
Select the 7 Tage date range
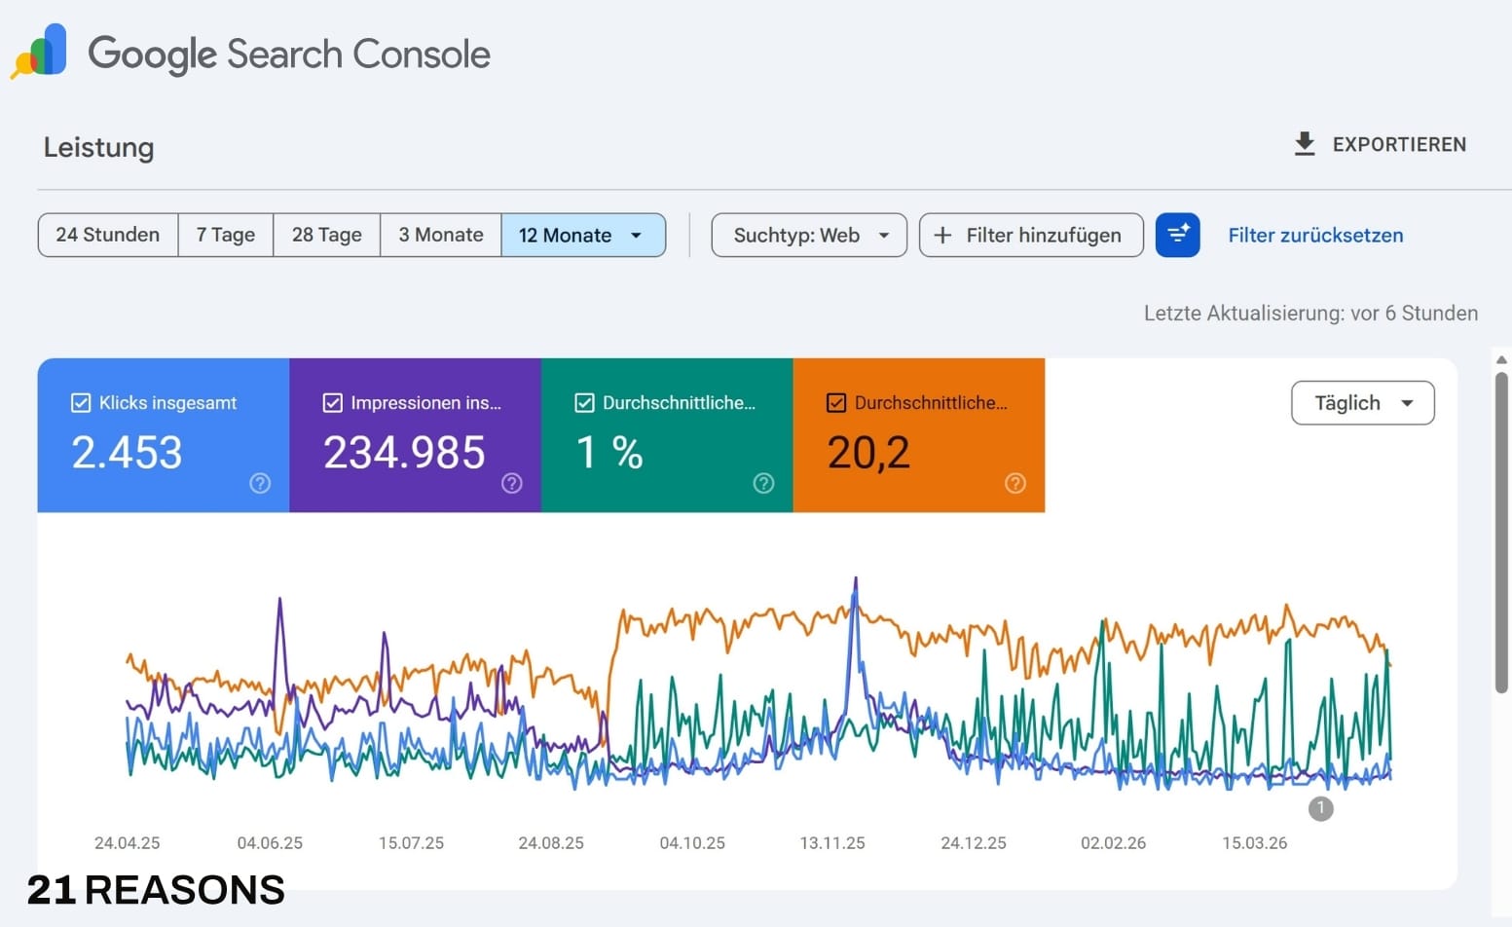(226, 235)
